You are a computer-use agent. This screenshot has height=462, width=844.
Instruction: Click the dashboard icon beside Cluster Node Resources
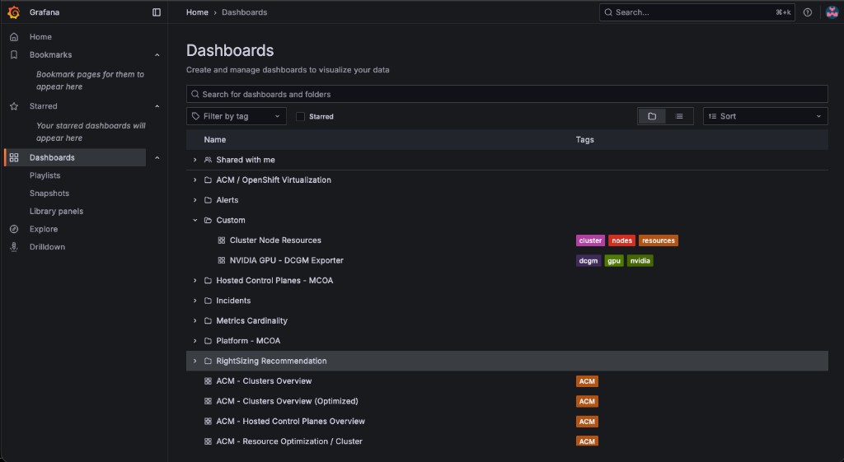point(221,240)
